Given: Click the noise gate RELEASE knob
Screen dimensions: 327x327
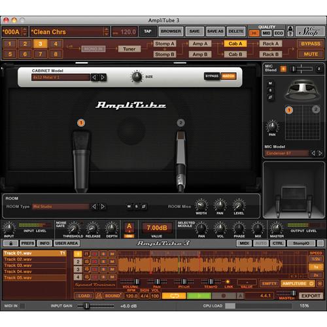Looking at the screenshot, I should coord(92,228).
